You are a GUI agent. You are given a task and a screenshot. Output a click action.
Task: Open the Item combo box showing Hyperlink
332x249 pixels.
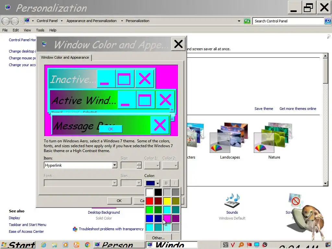[80, 165]
